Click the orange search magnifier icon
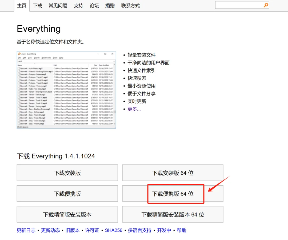 tap(266, 5)
